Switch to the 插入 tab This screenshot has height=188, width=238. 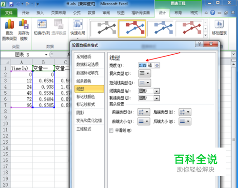coord(40,13)
